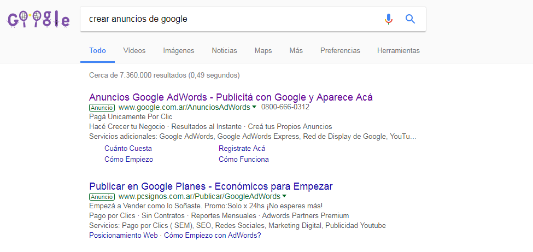Start voice search with microphone icon

389,19
